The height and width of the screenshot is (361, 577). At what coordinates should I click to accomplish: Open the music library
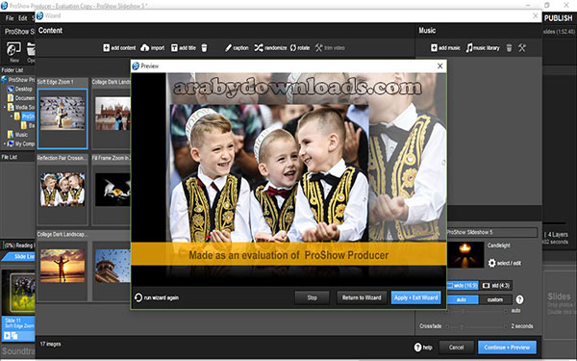(483, 48)
